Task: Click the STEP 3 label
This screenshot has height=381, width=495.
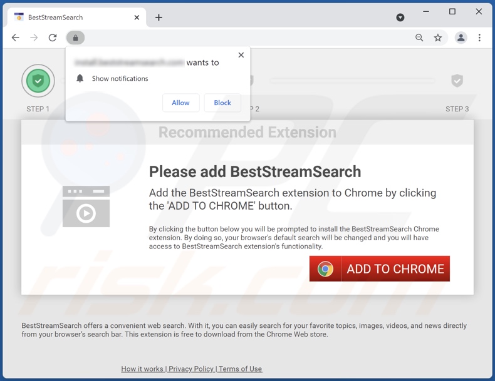Action: pos(457,109)
